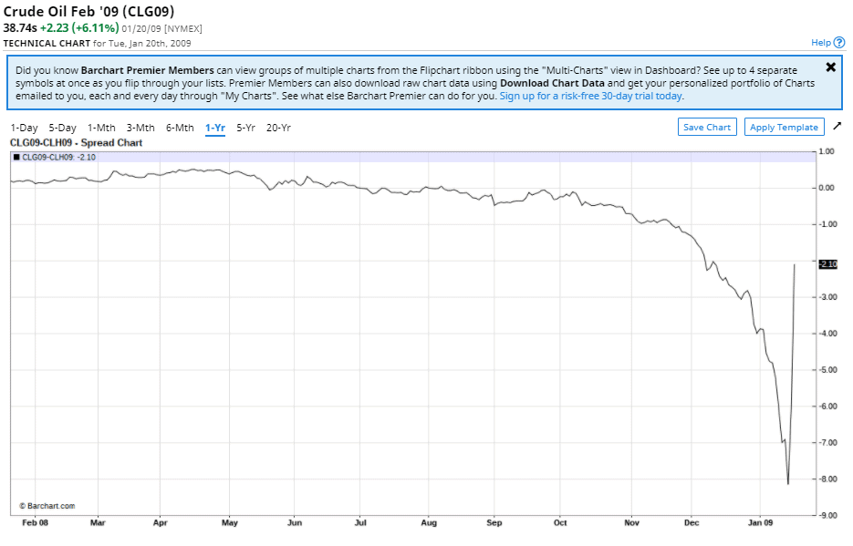Select the 6-Mth timeframe
Image resolution: width=853 pixels, height=546 pixels.
click(x=179, y=128)
